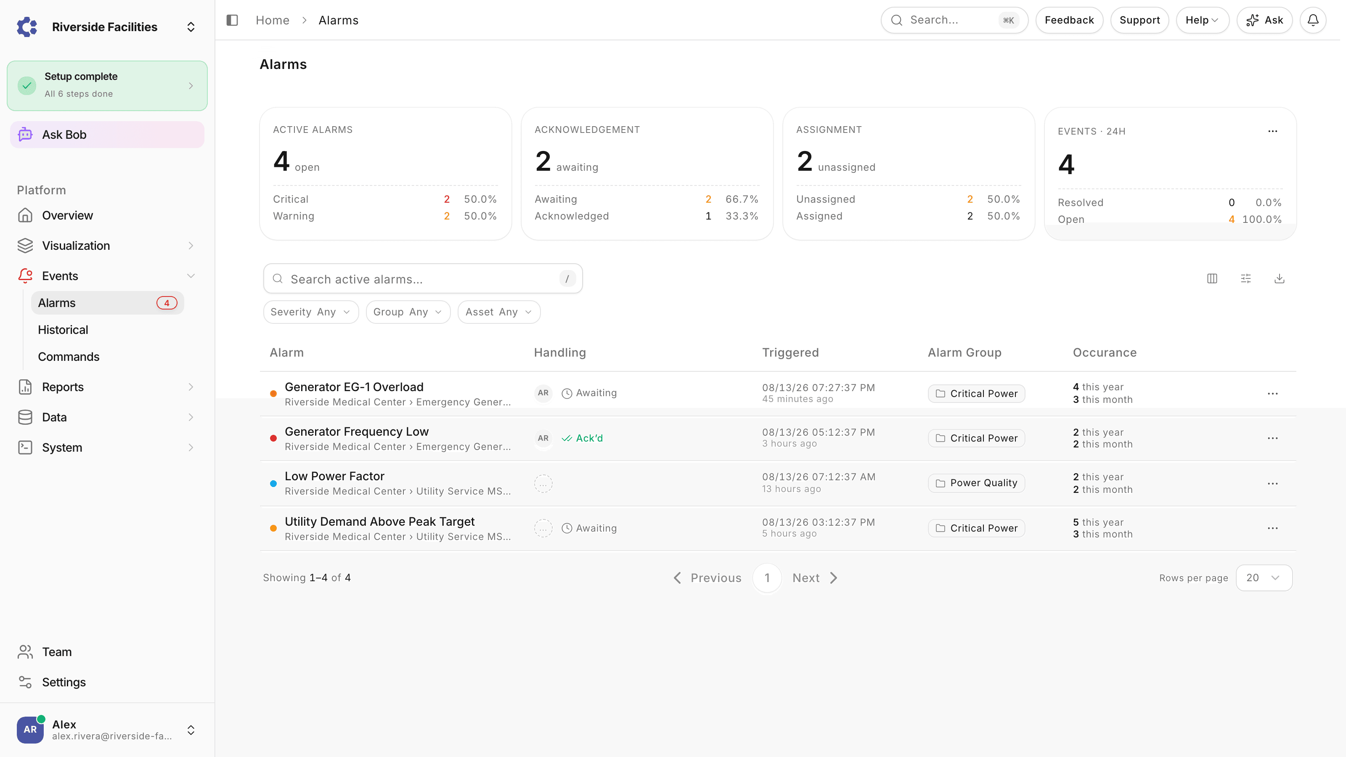This screenshot has height=757, width=1346.
Task: Click the Feedback button
Action: coord(1069,20)
